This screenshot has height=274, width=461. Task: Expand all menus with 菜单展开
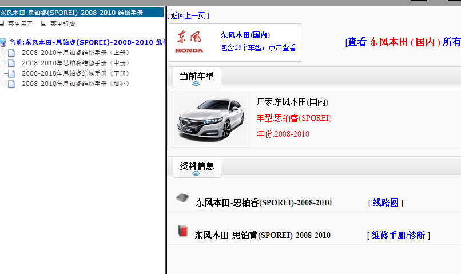[x=20, y=24]
